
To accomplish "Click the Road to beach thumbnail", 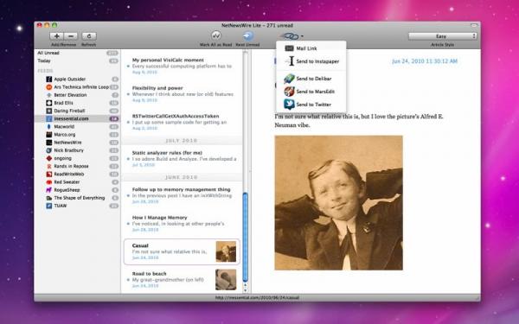I will [x=226, y=279].
